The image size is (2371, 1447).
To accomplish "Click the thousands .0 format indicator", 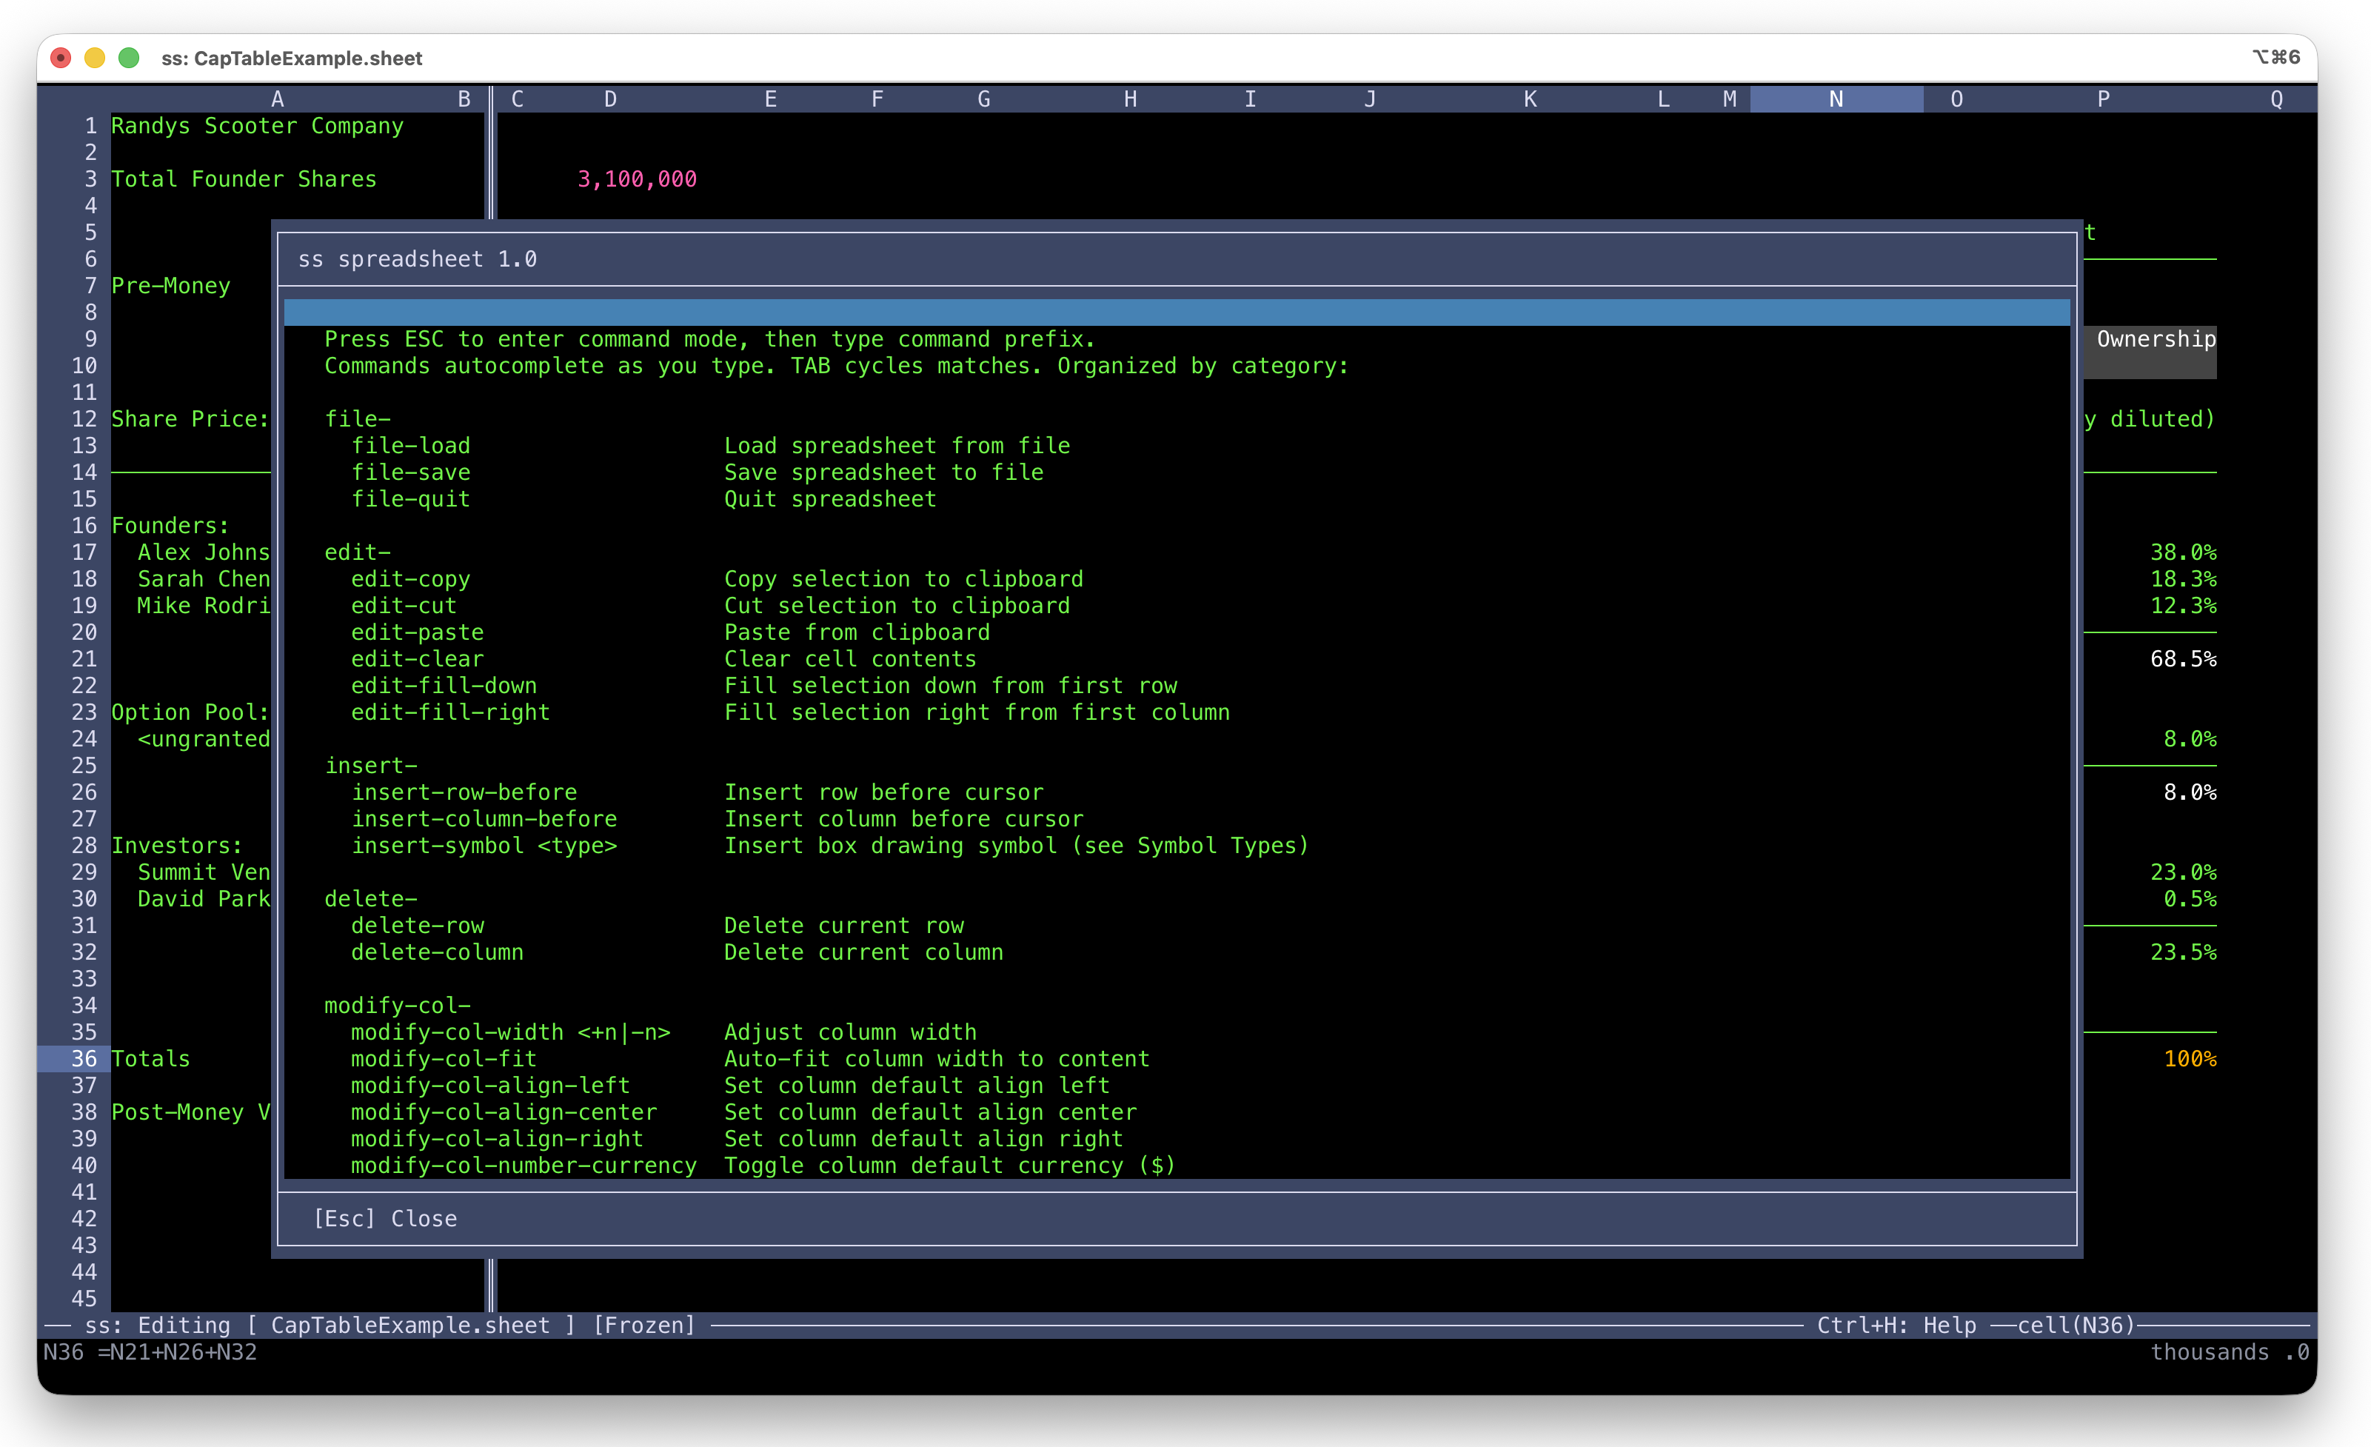I will 2235,1351.
